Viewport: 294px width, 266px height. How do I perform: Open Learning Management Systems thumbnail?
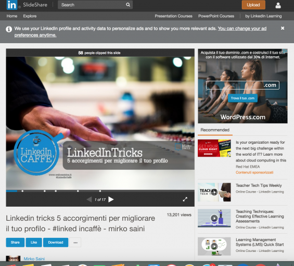coord(214,246)
